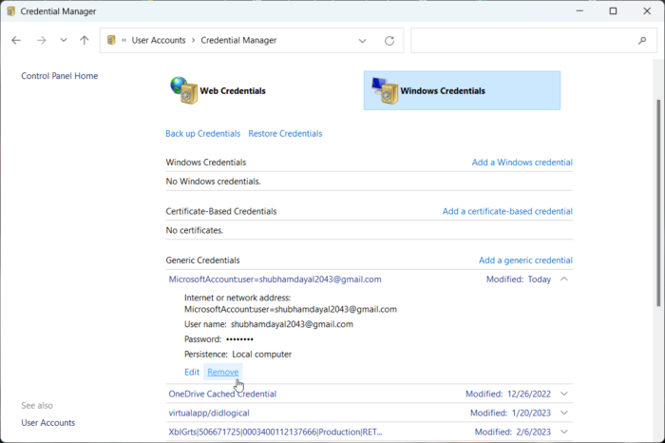665x443 pixels.
Task: Expand the virtualapp/didlogical credential
Action: 564,413
